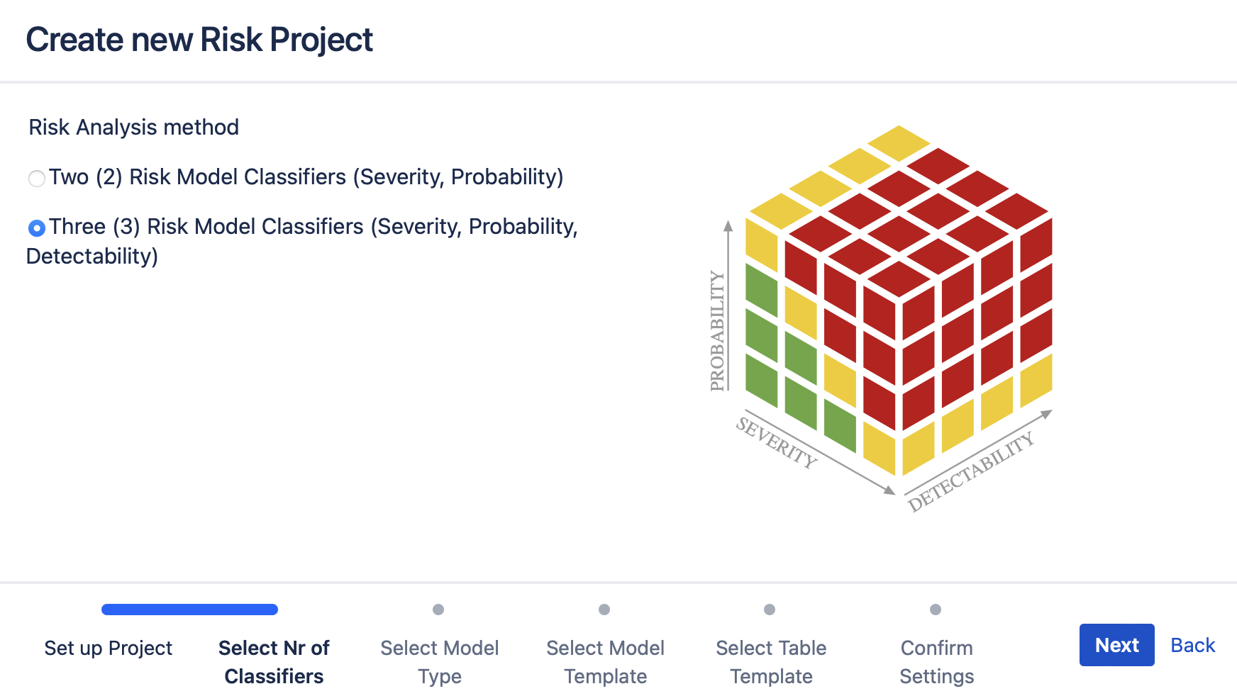Screen dimensions: 1237x696
Task: Open the Select Model Type step
Action: coord(438,661)
